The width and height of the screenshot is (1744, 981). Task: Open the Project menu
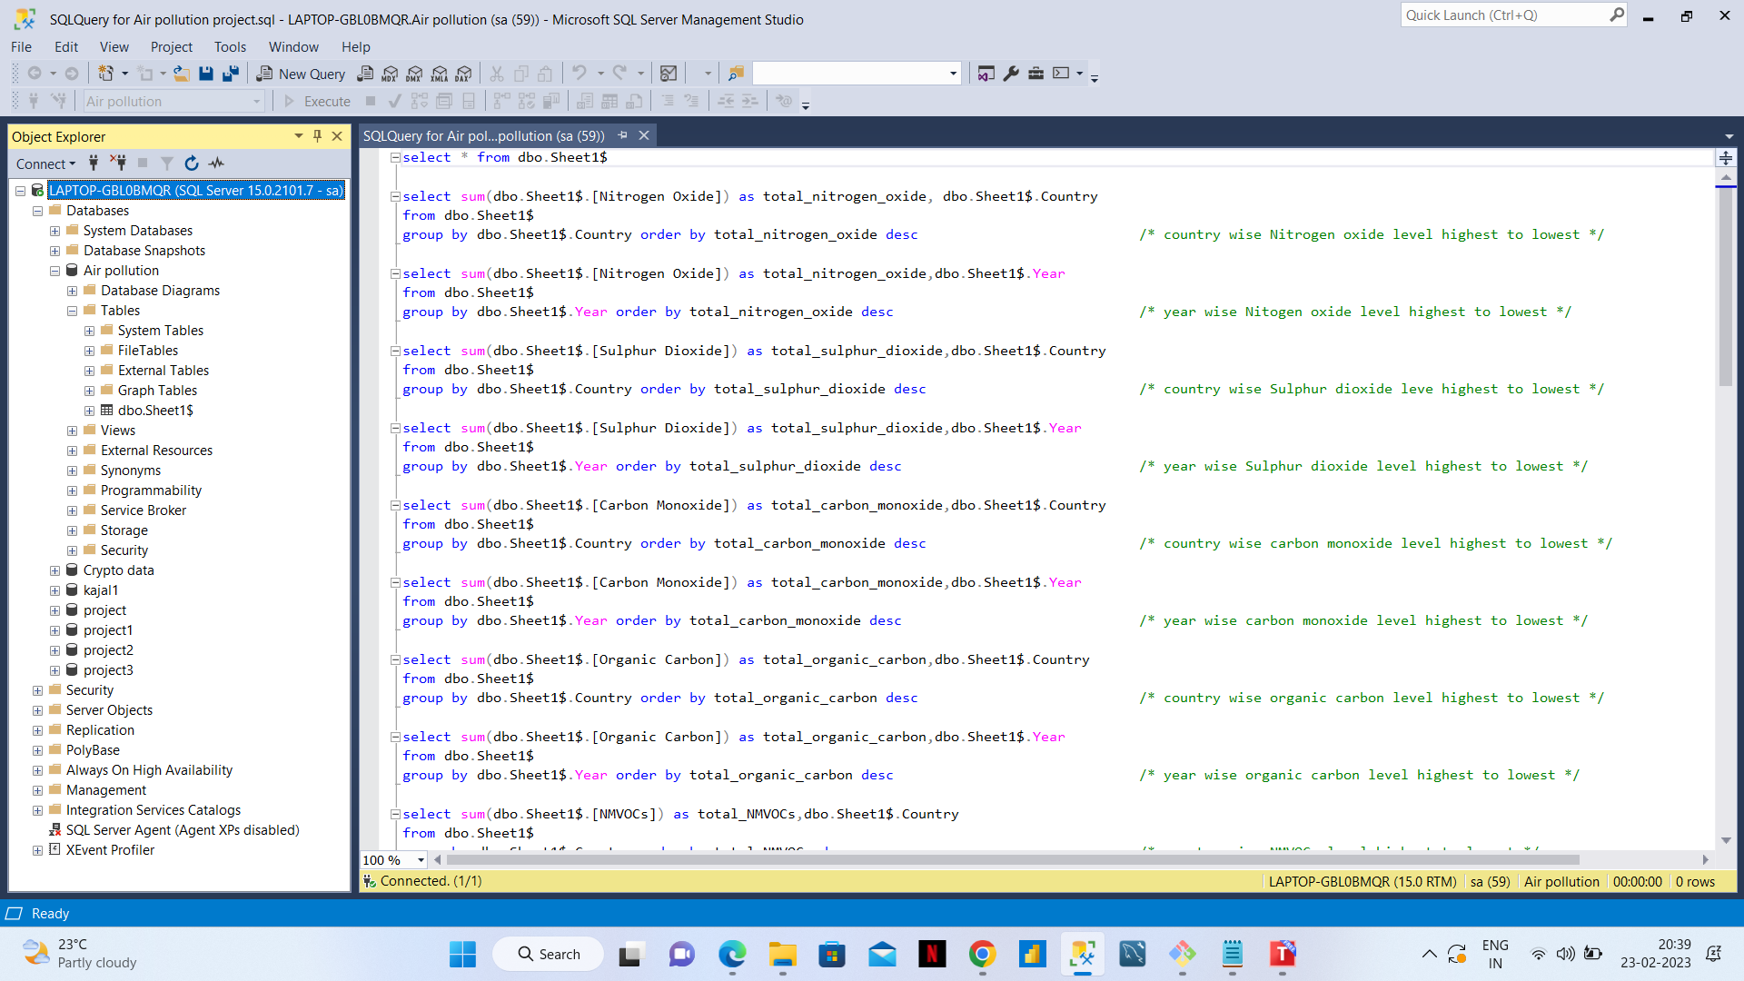(171, 46)
